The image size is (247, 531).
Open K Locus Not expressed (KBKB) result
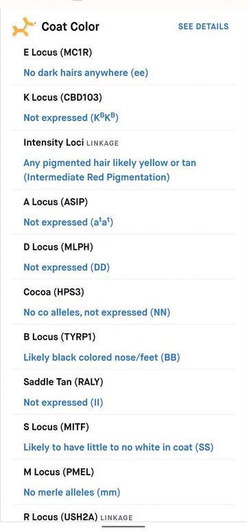point(71,117)
